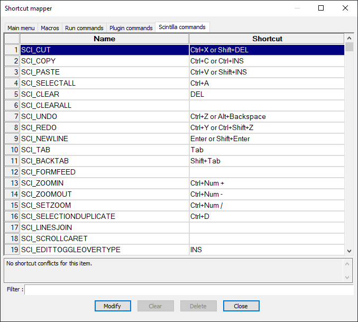Click conflicts box scroll down arrow
Viewport: 358px width, 322px height.
click(x=347, y=278)
